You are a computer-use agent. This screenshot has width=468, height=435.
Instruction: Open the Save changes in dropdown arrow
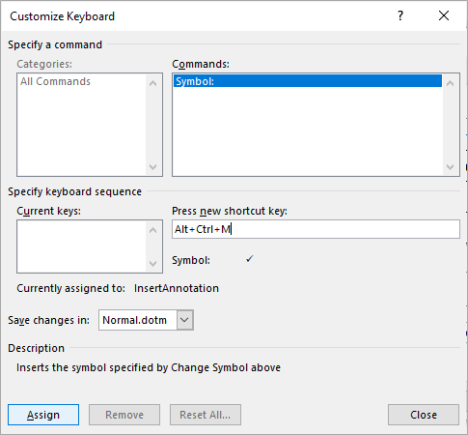[185, 320]
